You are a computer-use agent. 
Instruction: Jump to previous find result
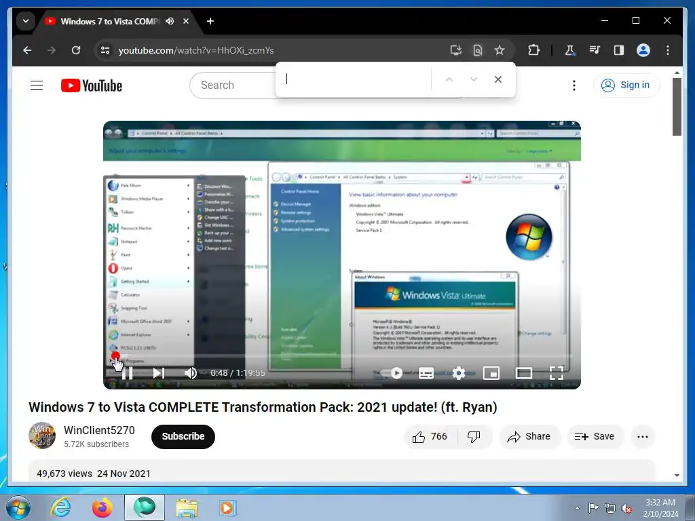click(x=449, y=79)
